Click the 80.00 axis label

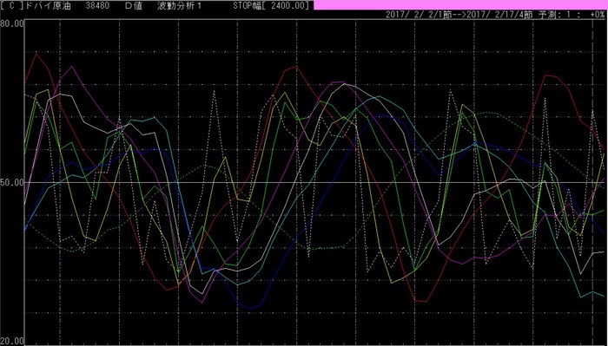(x=12, y=23)
